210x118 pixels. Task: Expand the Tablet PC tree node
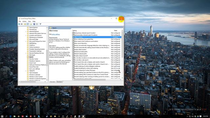(x=26, y=71)
